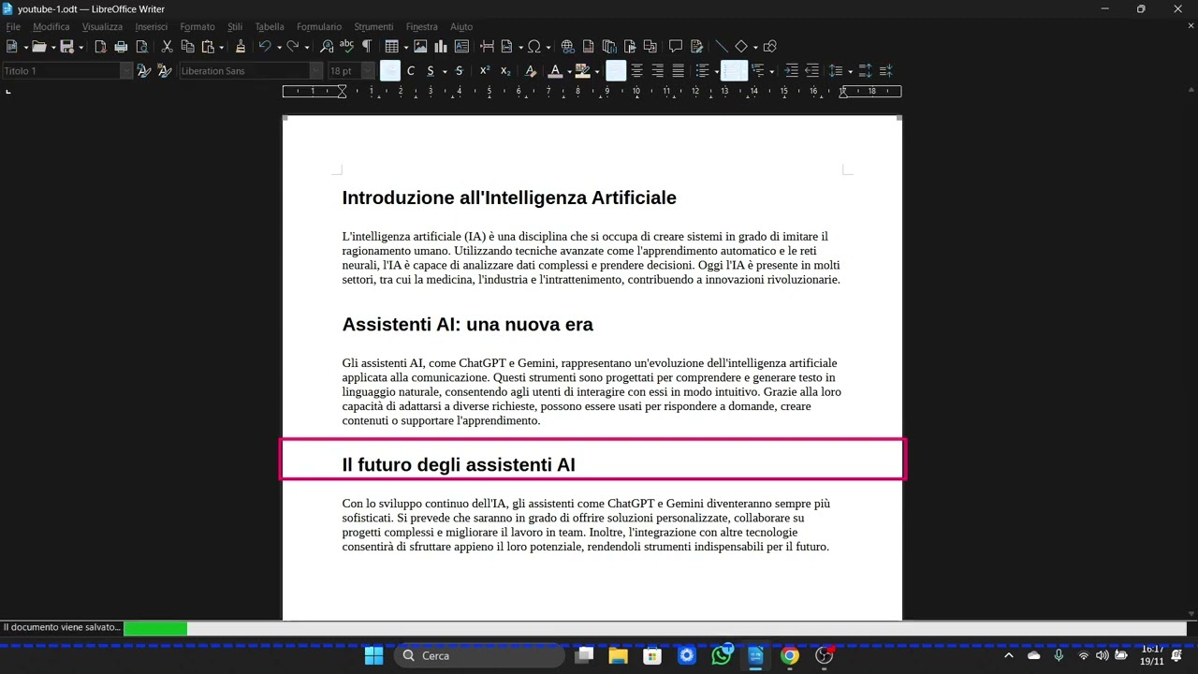Insert a chart with the bar chart icon

(441, 46)
